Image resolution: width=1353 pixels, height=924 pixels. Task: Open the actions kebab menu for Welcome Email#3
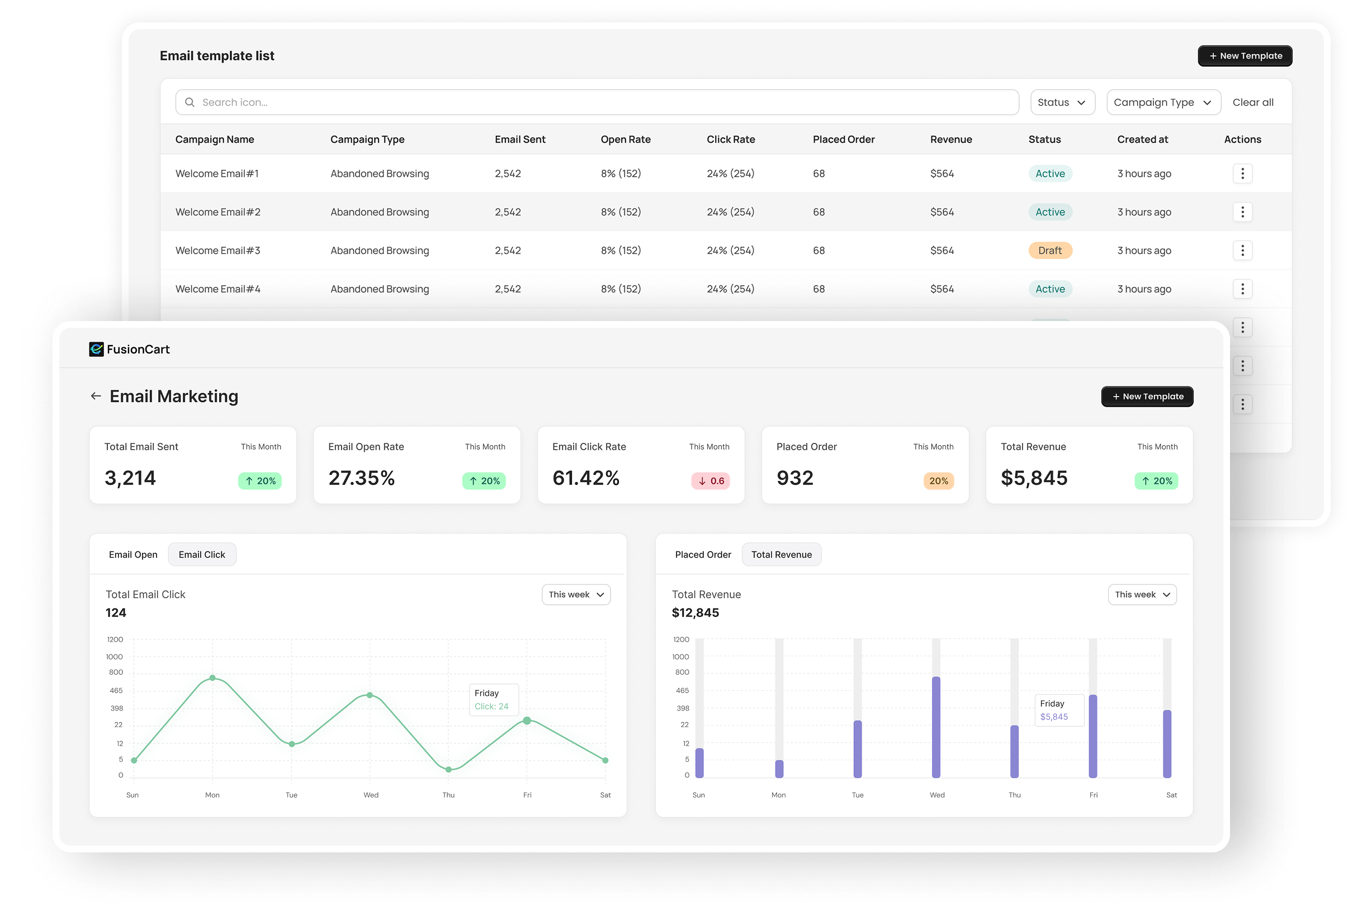[x=1243, y=250]
